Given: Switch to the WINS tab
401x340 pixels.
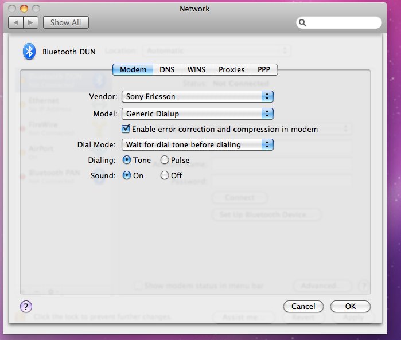Looking at the screenshot, I should tap(196, 69).
